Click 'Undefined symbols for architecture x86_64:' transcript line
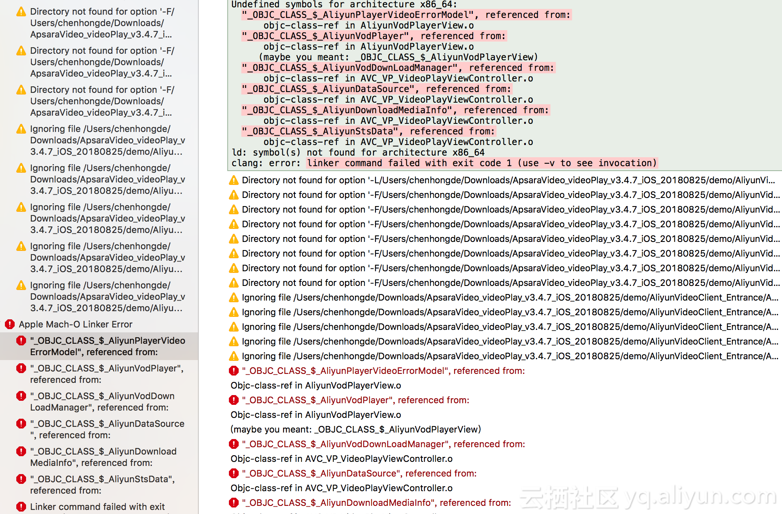Image resolution: width=782 pixels, height=514 pixels. click(x=344, y=4)
